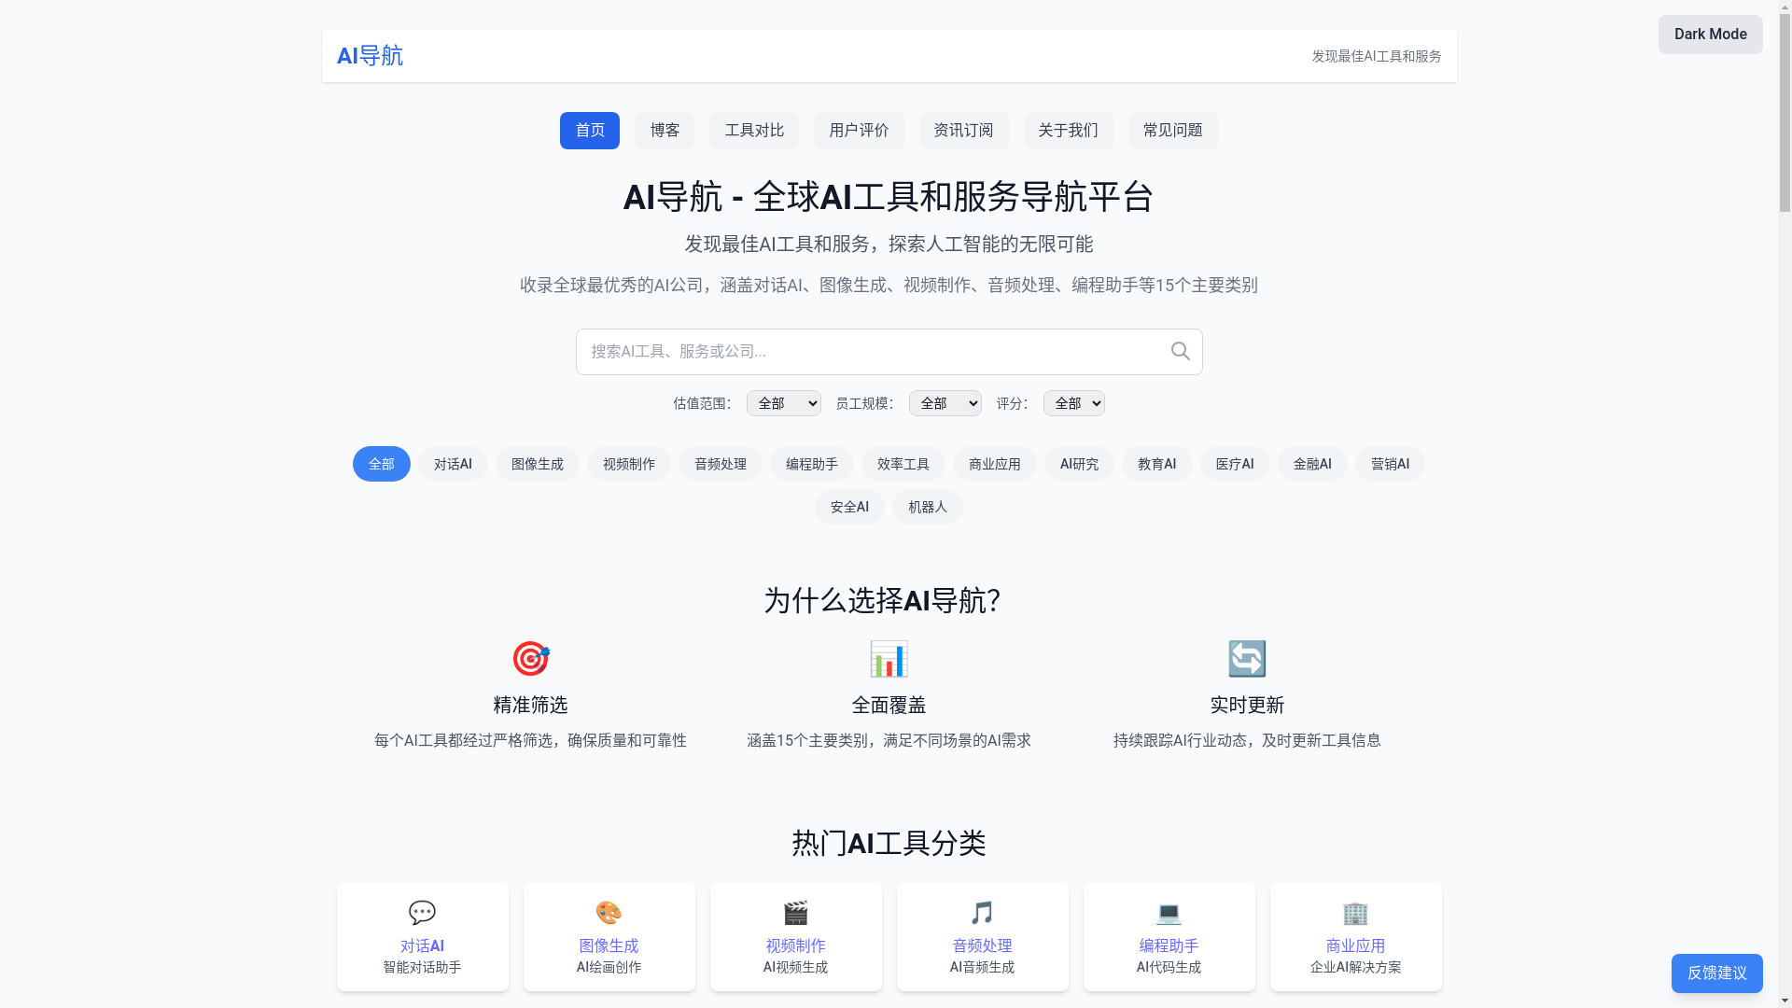Click the music note 音频处理 icon

pos(982,912)
